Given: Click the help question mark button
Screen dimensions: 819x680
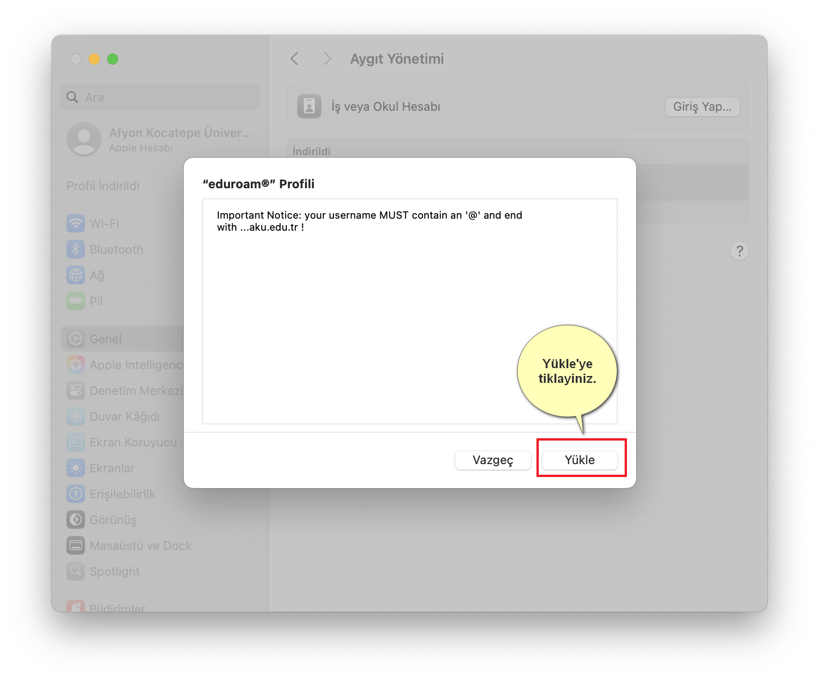Looking at the screenshot, I should coord(739,251).
